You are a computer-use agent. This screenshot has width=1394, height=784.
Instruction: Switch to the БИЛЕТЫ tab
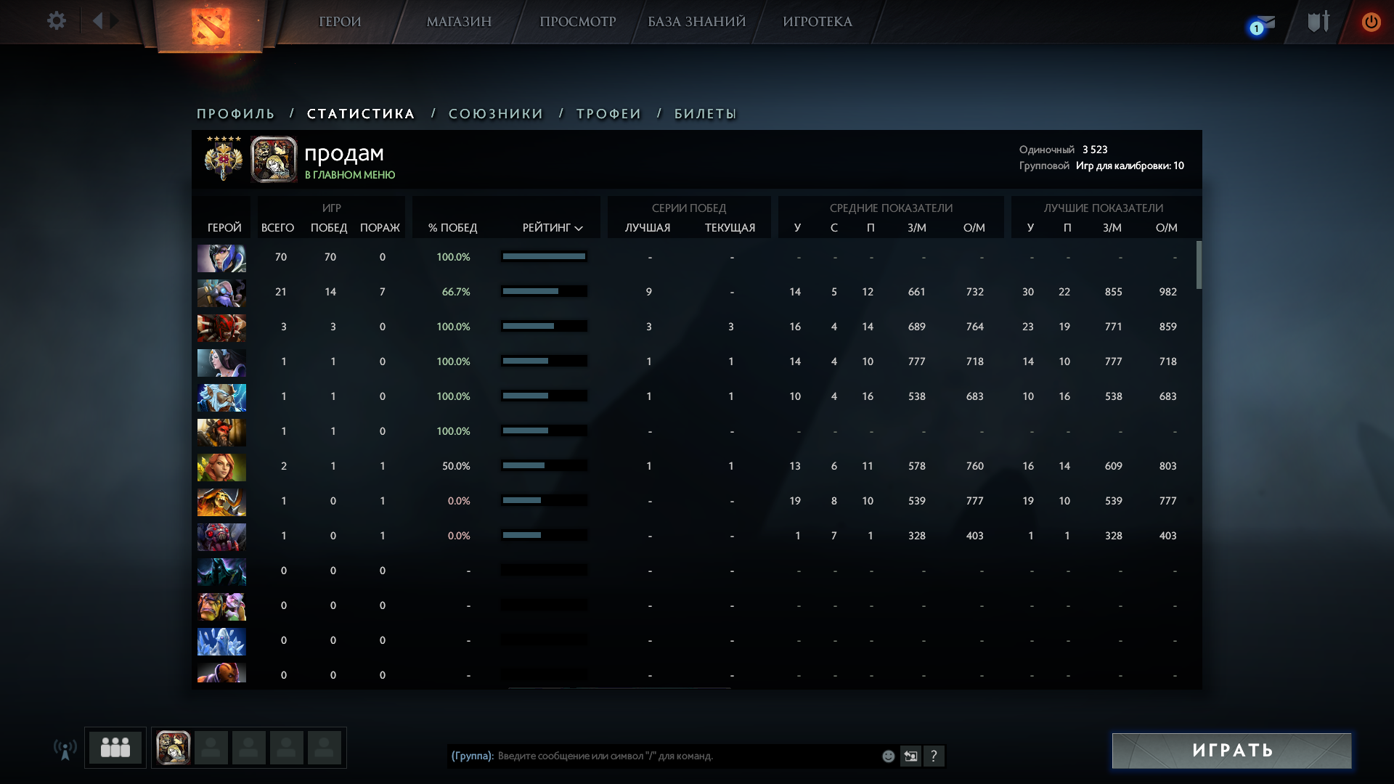706,114
